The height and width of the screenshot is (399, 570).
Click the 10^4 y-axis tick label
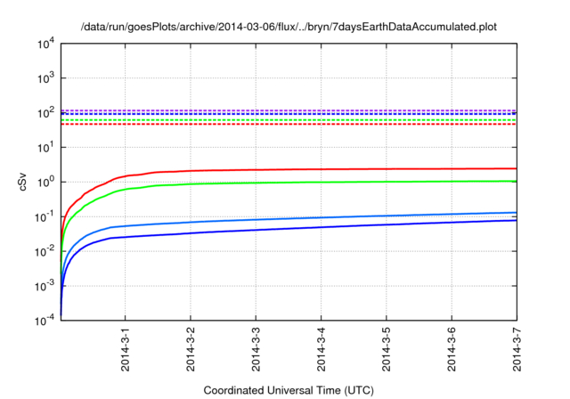click(45, 44)
